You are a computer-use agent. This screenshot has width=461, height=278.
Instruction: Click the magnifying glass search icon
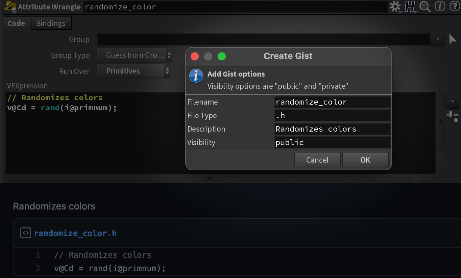[425, 7]
